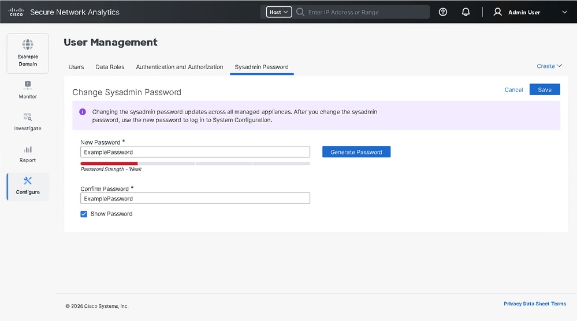Image resolution: width=577 pixels, height=321 pixels.
Task: Open the Example Domain globe icon
Action: click(x=28, y=44)
